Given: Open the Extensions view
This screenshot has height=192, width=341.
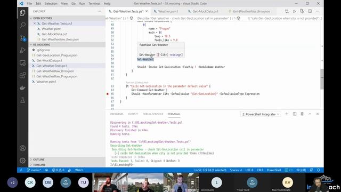Looking at the screenshot, I should point(22,75).
